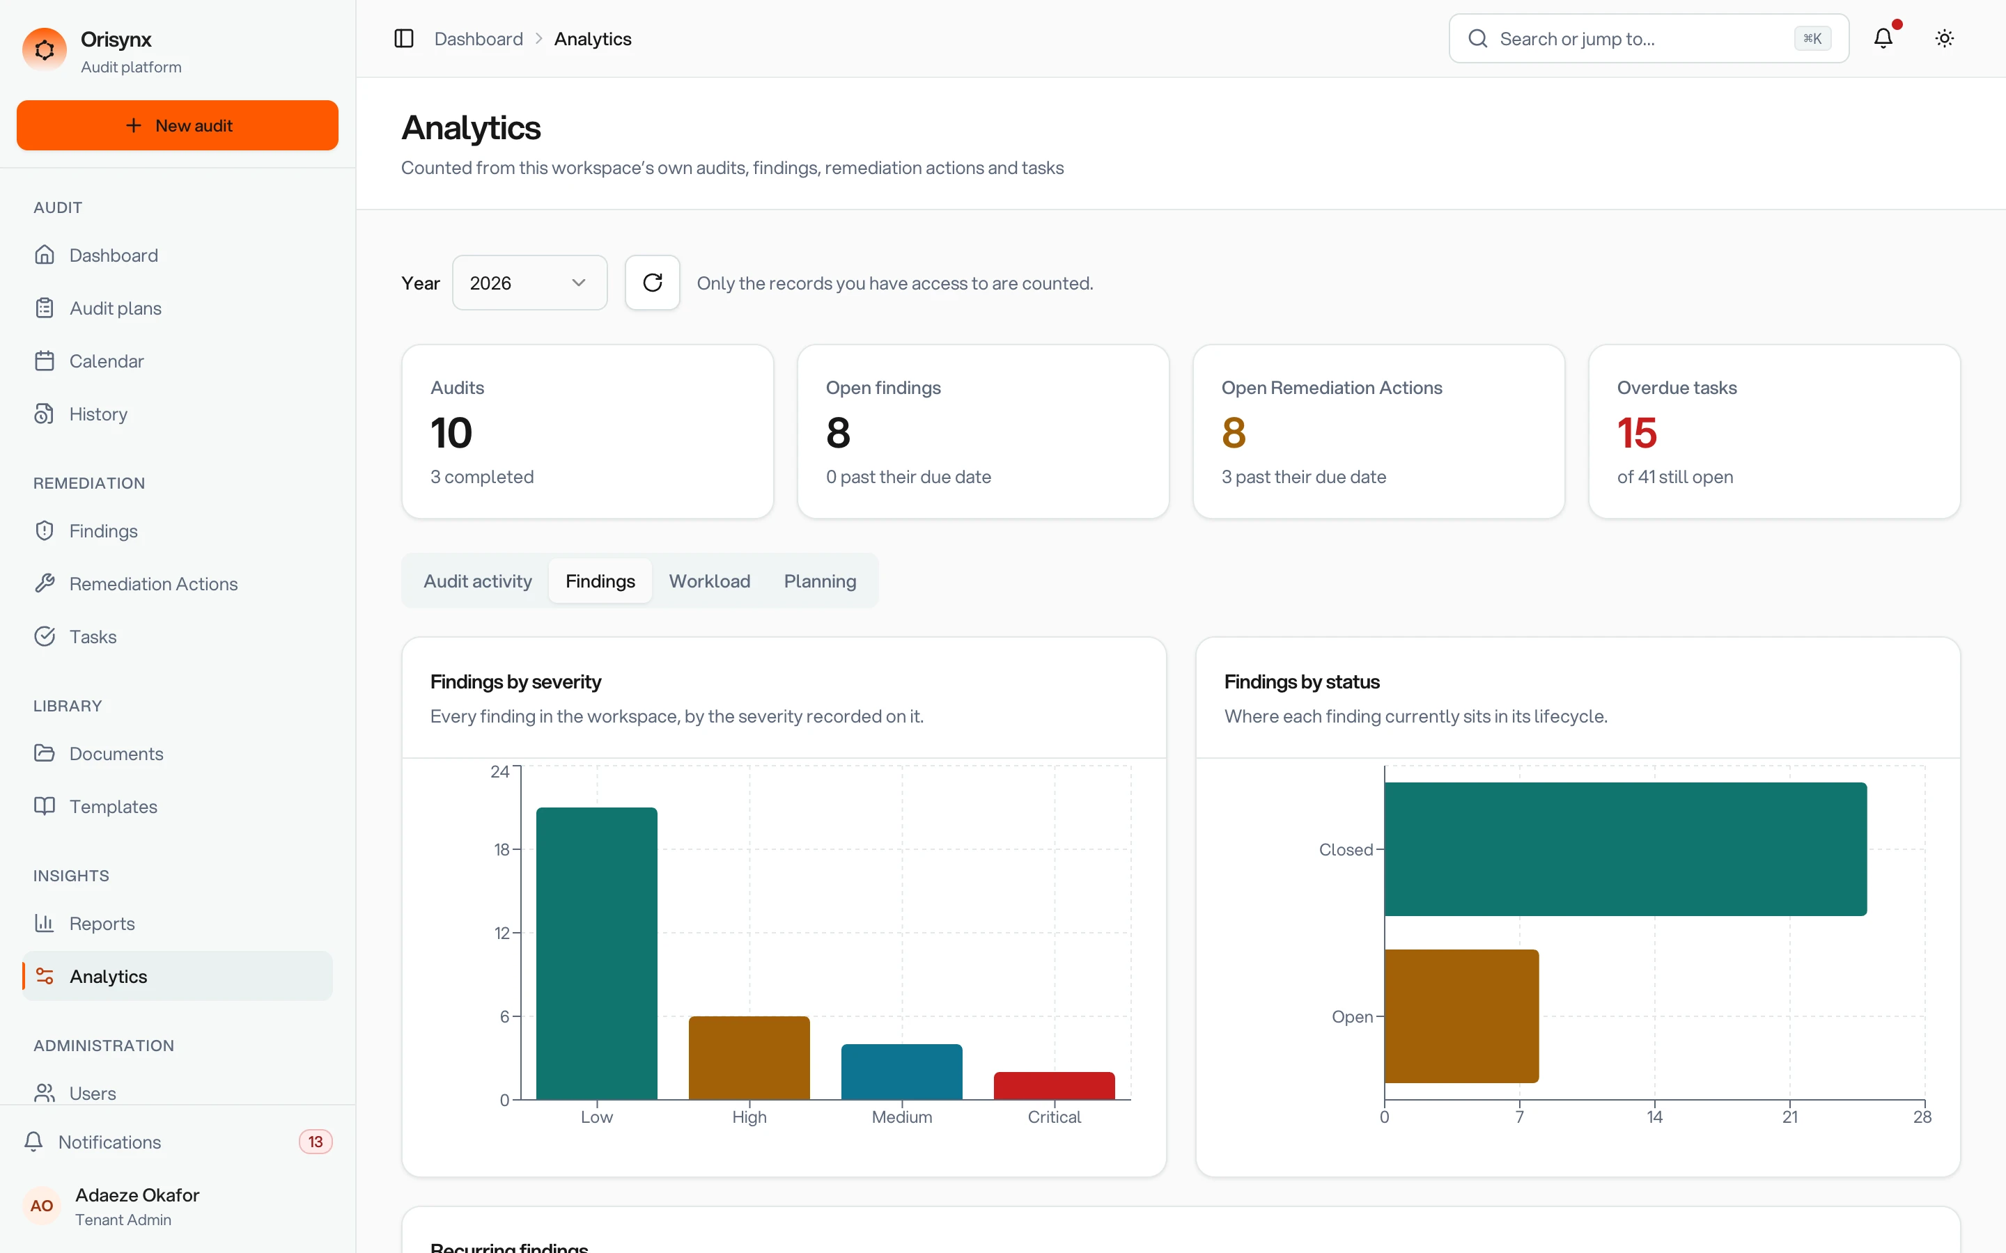Screen dimensions: 2006x1253
Task: Open Adaeze Okafor user profile
Action: click(178, 1206)
